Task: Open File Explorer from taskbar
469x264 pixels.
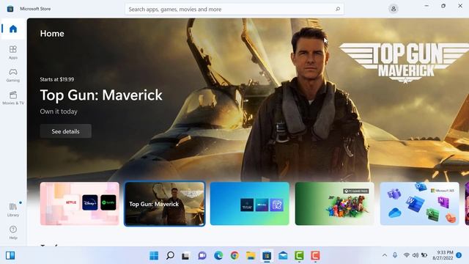Action: 251,256
